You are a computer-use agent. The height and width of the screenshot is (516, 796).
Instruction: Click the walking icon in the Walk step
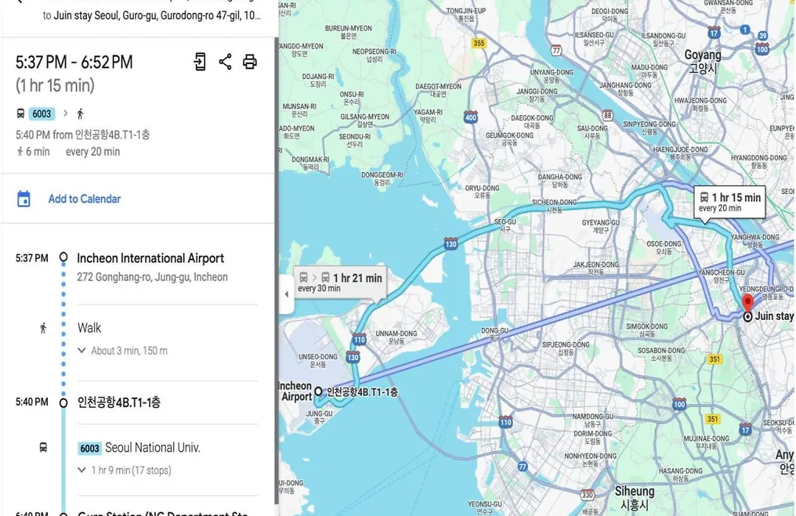(43, 328)
